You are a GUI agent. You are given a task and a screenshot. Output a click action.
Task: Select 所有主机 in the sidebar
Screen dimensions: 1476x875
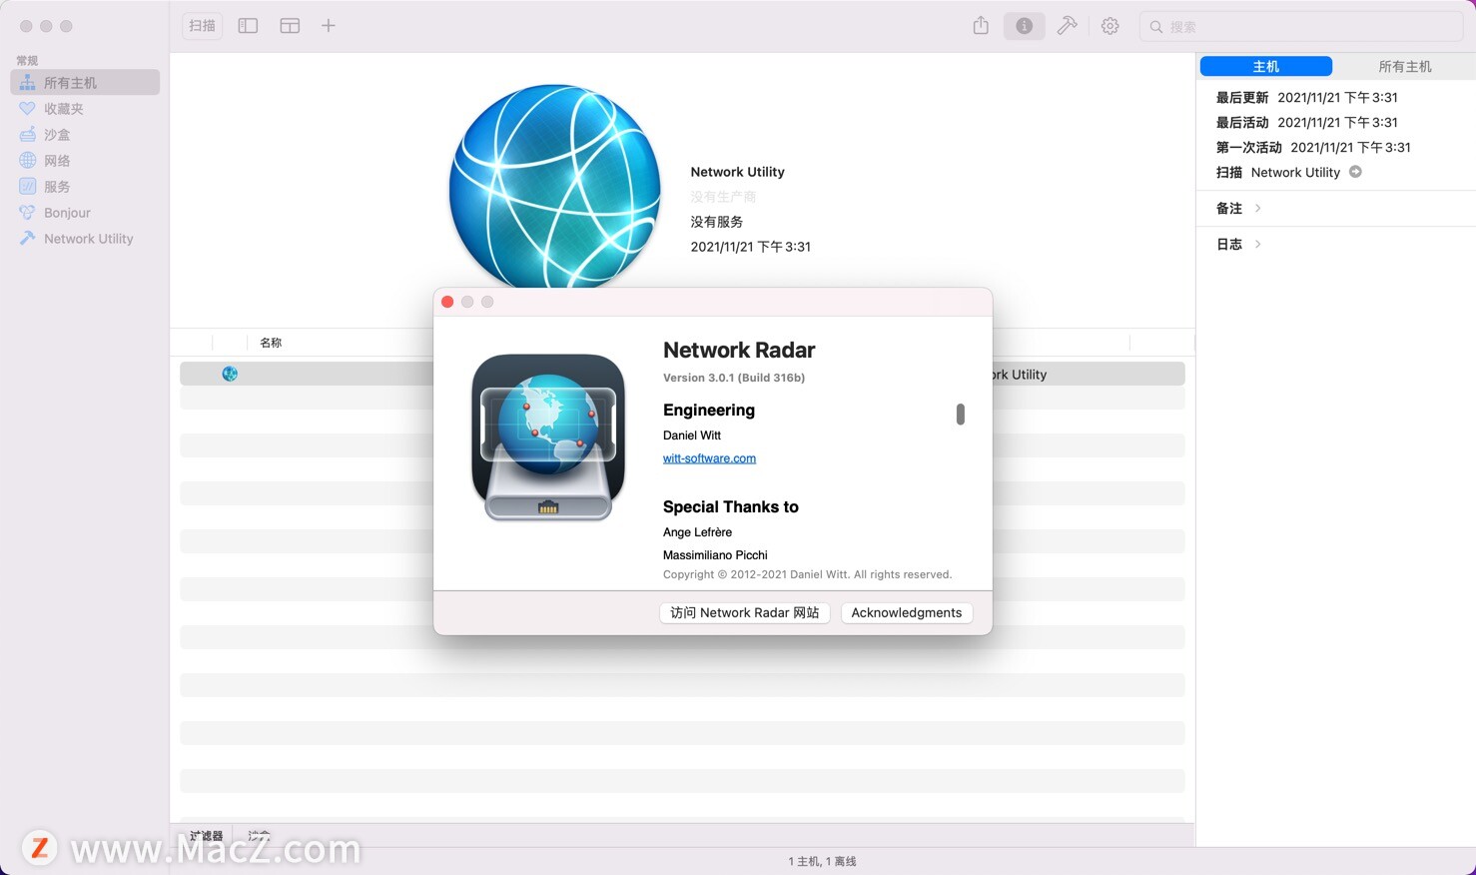85,83
